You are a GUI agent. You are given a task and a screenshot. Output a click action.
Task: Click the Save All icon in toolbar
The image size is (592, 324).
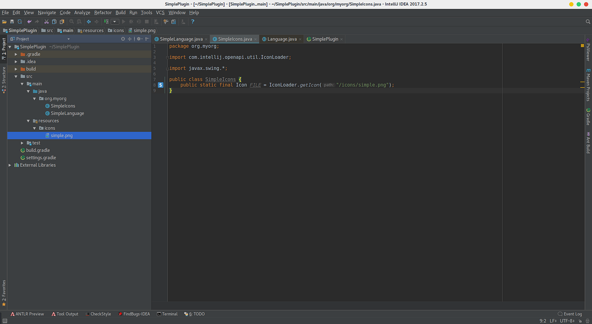pos(12,21)
